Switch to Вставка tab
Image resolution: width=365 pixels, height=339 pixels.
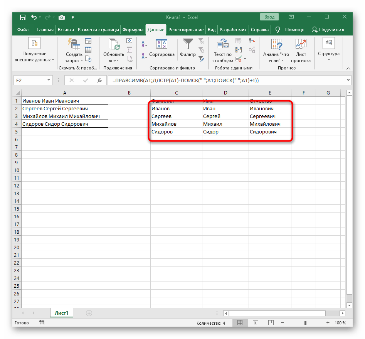66,30
